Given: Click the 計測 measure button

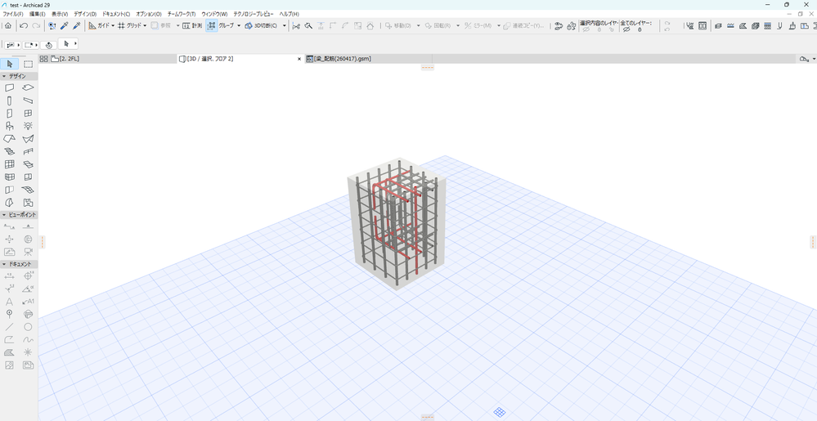Looking at the screenshot, I should tap(191, 25).
